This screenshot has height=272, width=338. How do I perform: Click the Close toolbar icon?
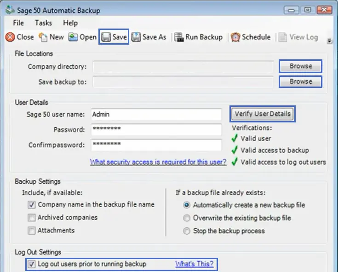[10, 37]
